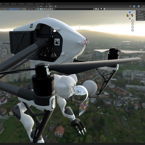Toggle the highlighted overlays button

[134, 6]
